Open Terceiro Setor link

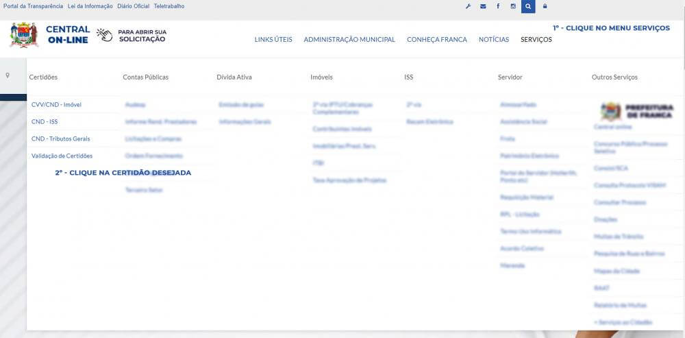coord(144,190)
